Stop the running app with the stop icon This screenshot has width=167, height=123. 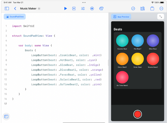click(74, 9)
